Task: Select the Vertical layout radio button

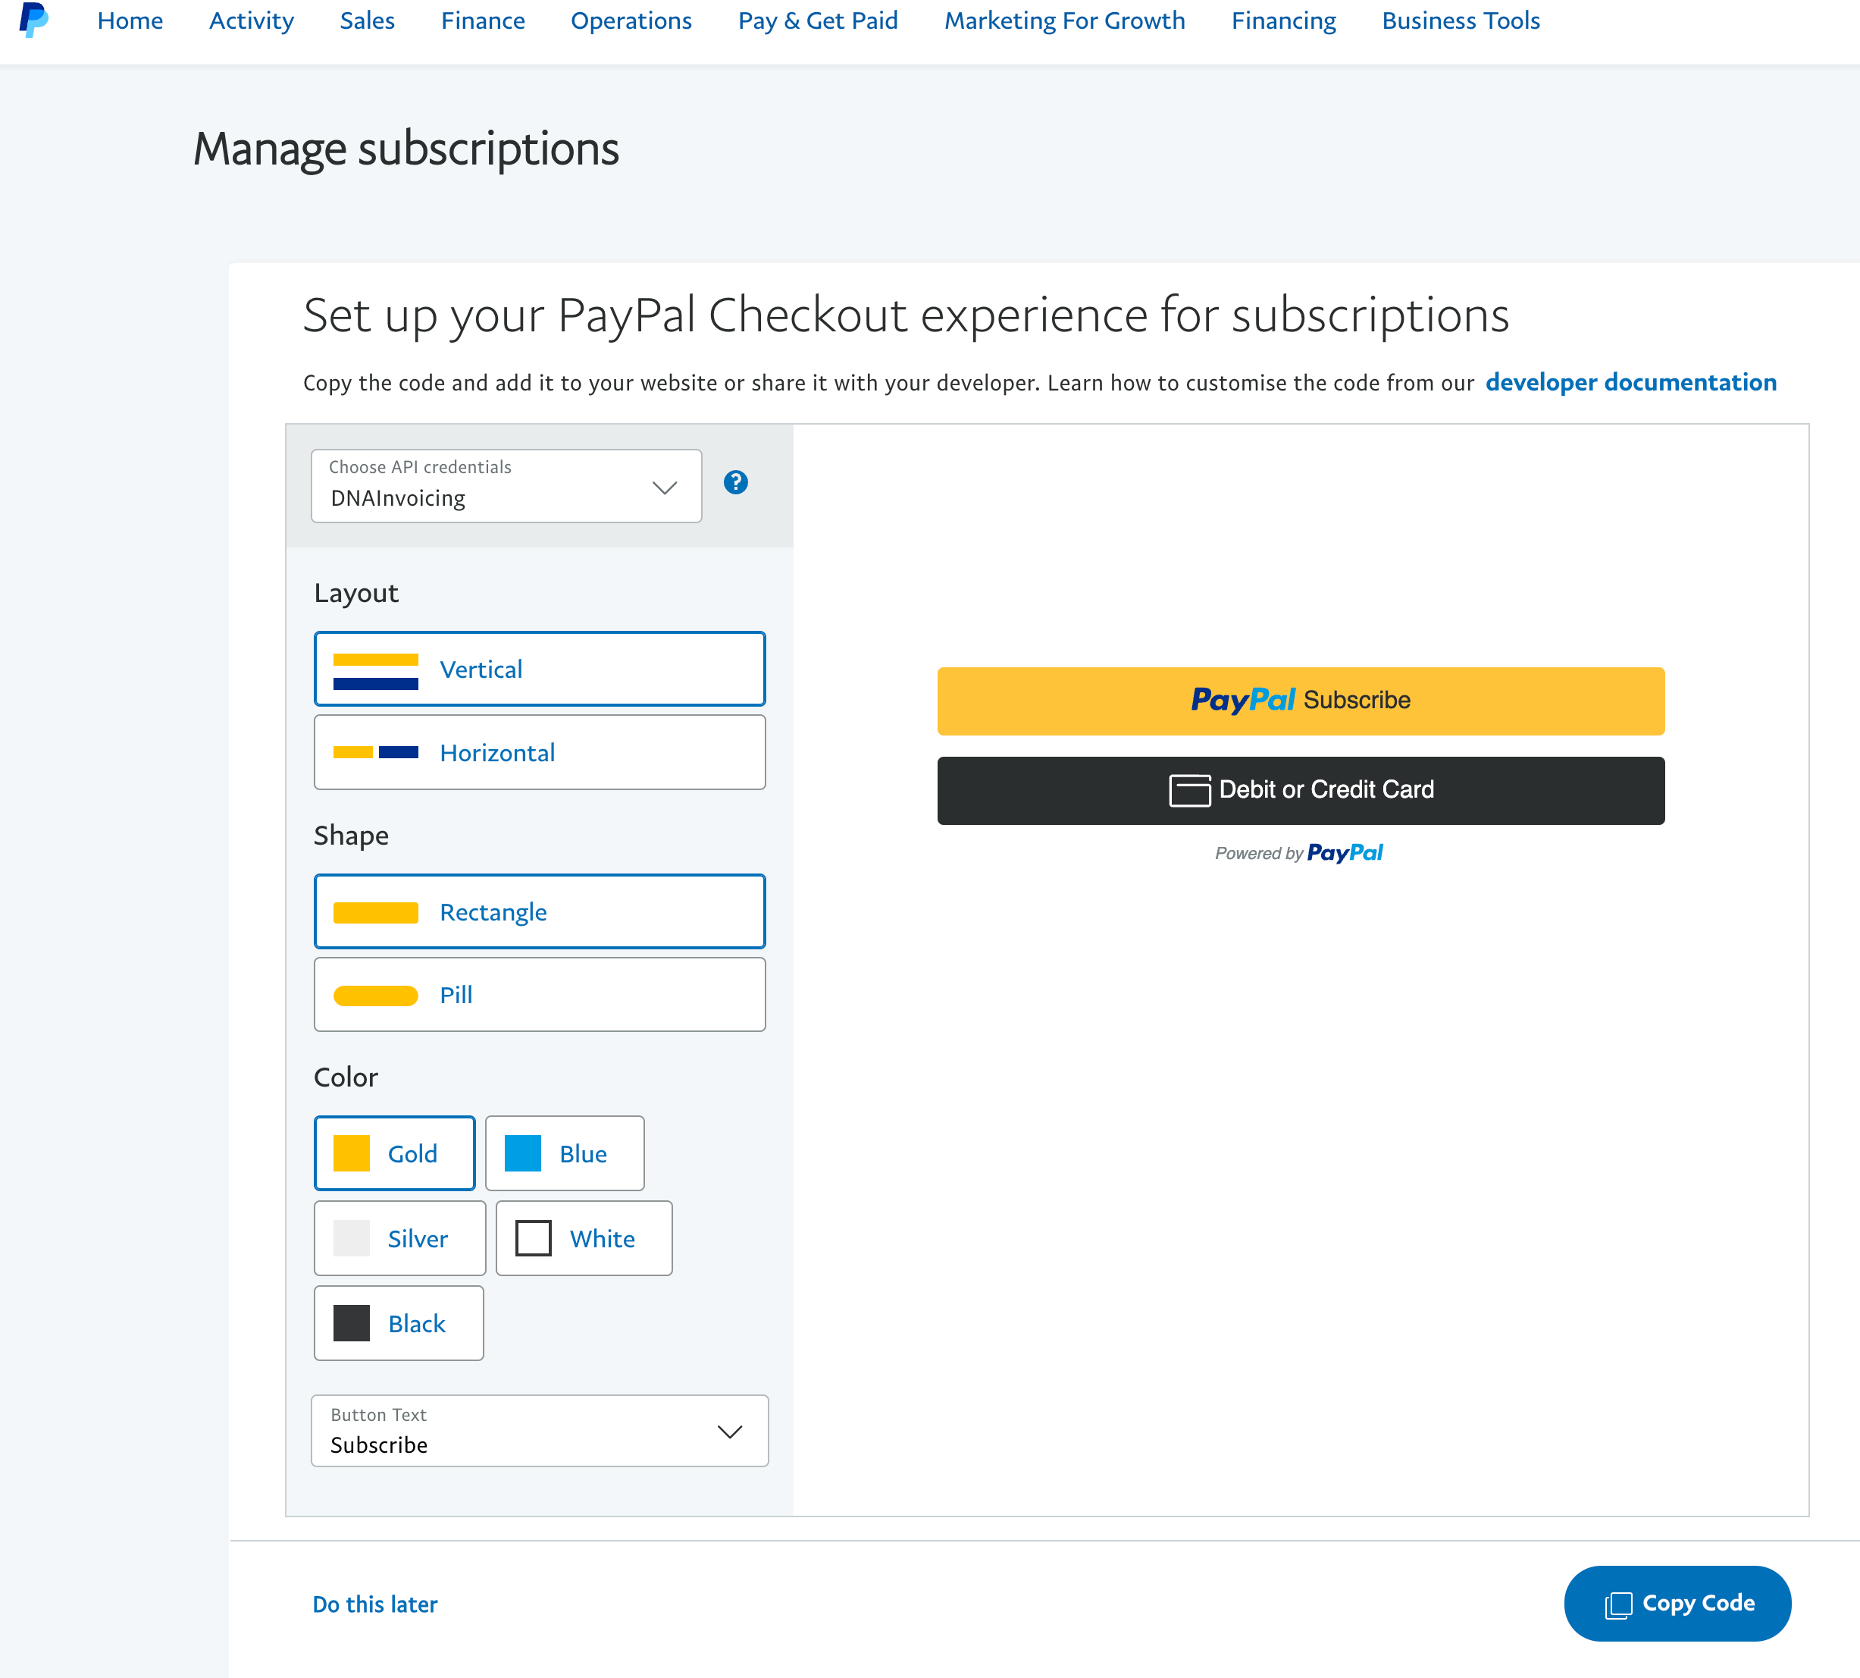Action: click(x=539, y=667)
